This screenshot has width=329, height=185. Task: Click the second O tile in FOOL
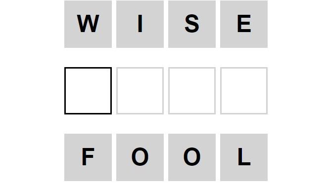pyautogui.click(x=192, y=157)
